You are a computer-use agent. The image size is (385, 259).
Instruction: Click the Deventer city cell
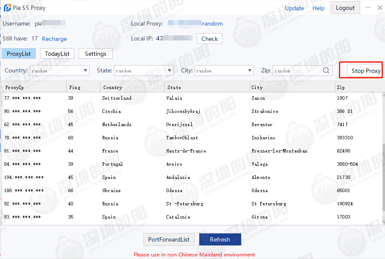coord(262,124)
